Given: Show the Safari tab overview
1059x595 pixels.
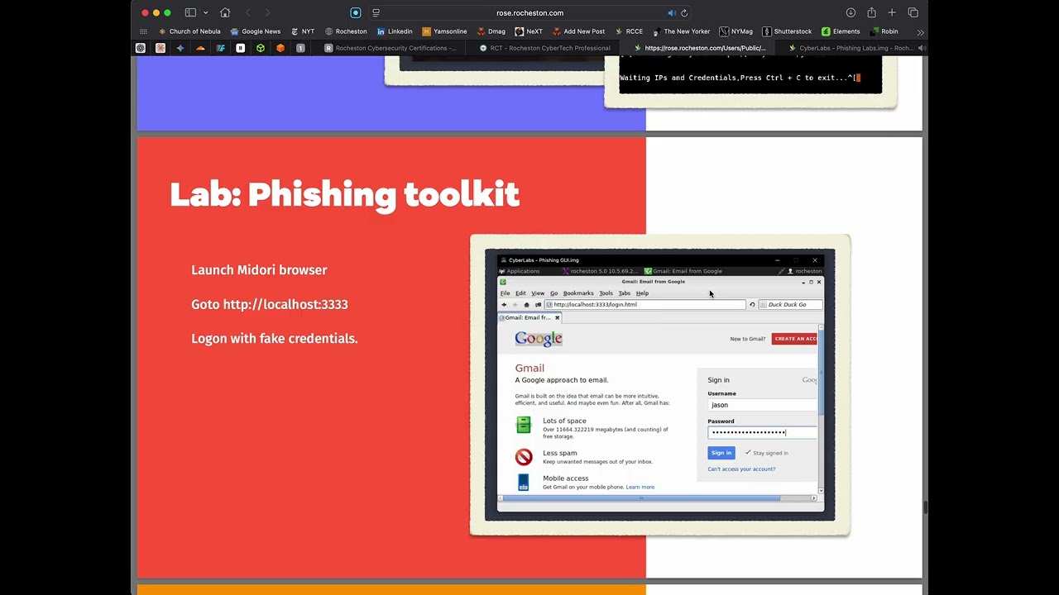Looking at the screenshot, I should 913,12.
